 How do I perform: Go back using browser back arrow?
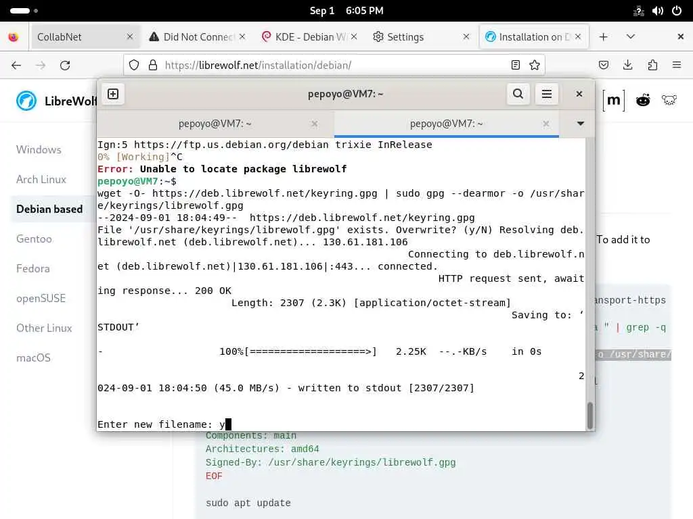[x=16, y=66]
